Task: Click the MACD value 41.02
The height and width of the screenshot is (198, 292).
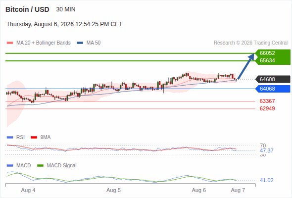Action: tap(266, 180)
